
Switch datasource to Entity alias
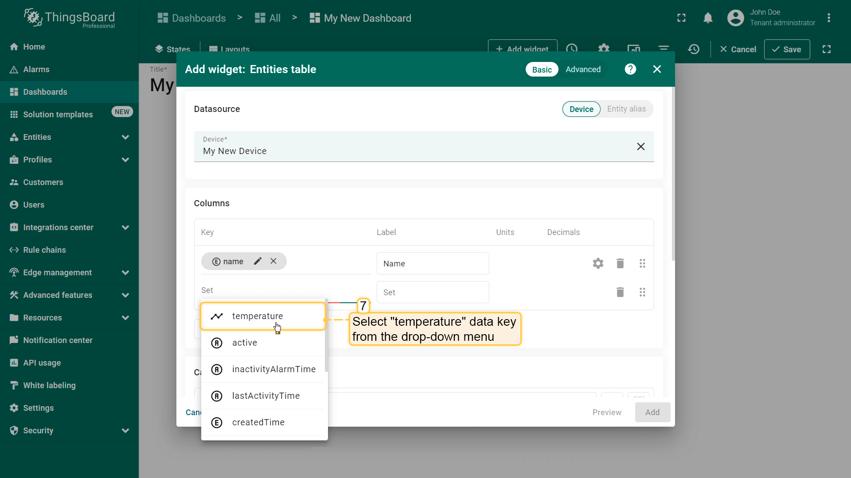[x=626, y=109]
